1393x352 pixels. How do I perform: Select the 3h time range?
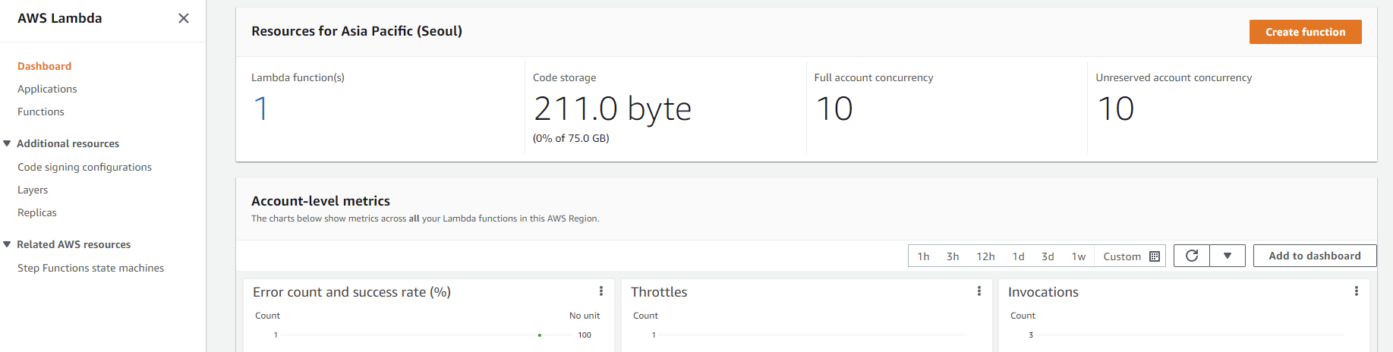click(953, 256)
